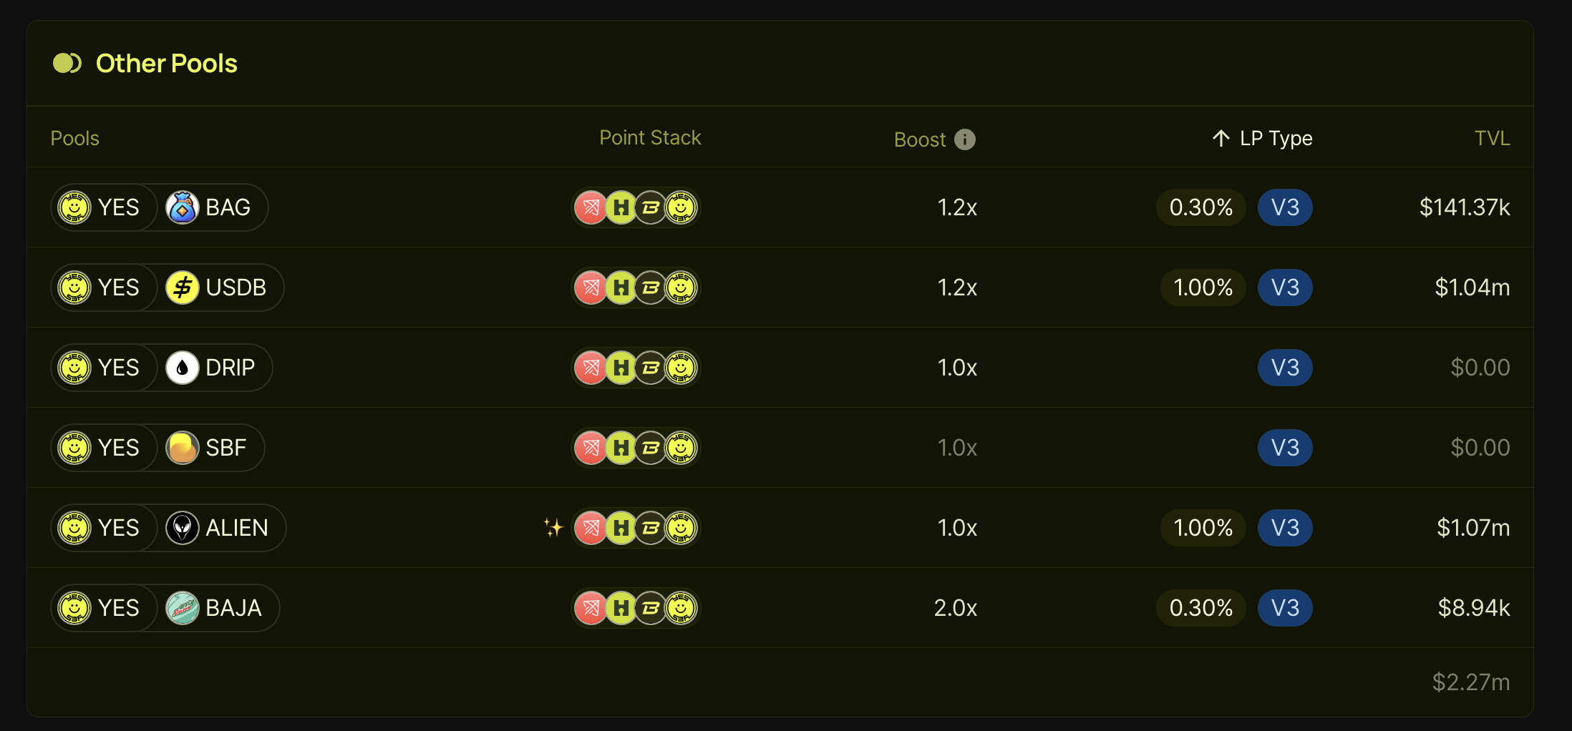
Task: Click point stack icons in SBF row
Action: click(x=636, y=448)
